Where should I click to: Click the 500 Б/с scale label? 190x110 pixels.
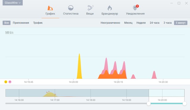[x=9, y=33]
